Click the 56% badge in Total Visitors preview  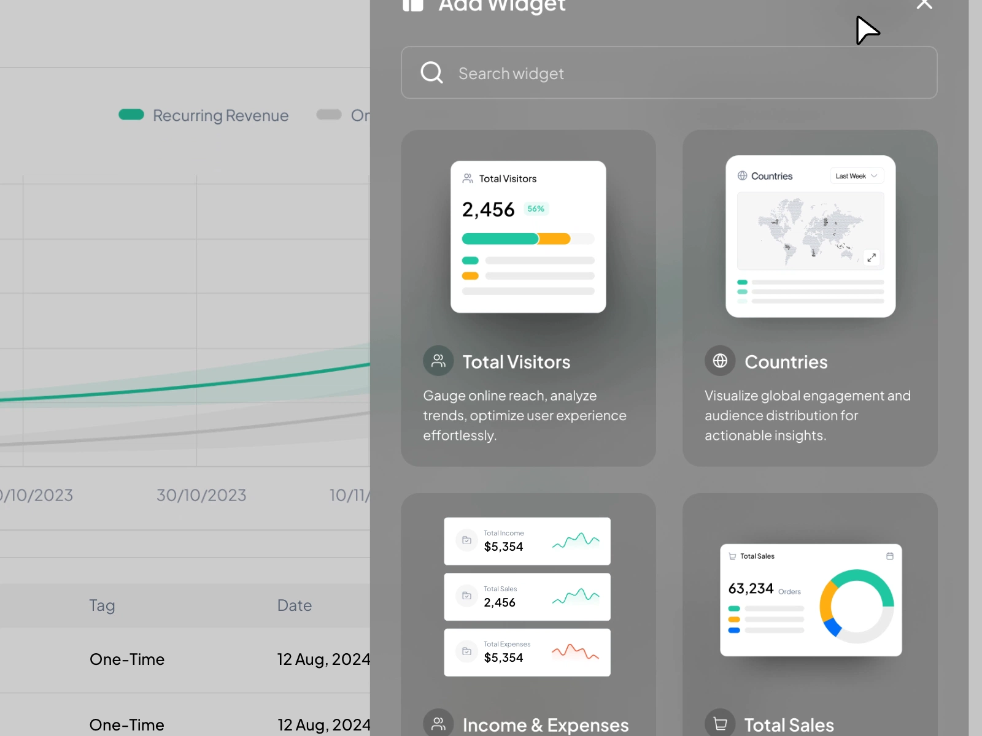pyautogui.click(x=536, y=209)
